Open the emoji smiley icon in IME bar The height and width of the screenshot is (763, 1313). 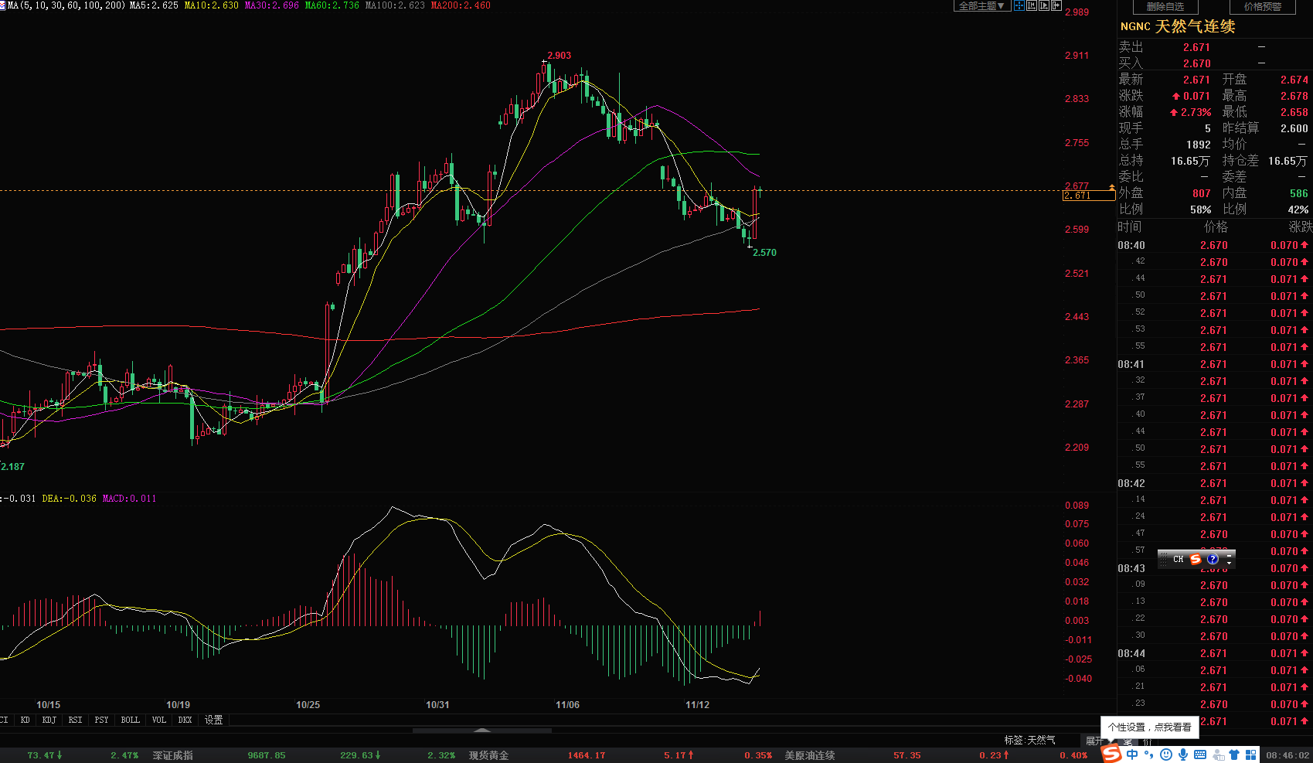[x=1166, y=754]
